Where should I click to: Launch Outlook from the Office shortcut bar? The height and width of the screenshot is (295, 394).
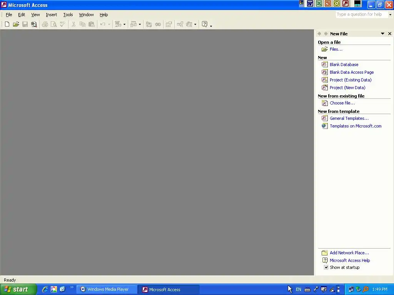click(x=336, y=3)
